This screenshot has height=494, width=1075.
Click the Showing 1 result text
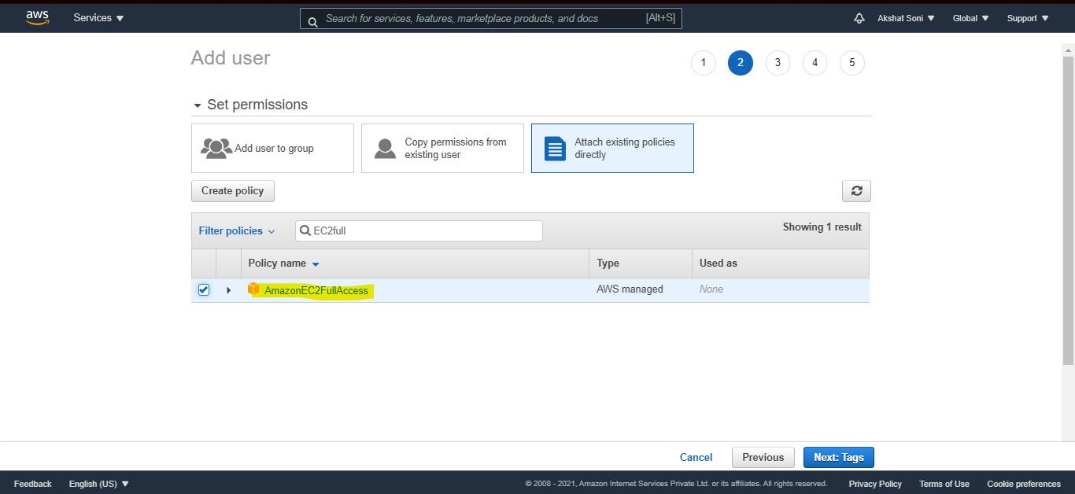click(822, 227)
